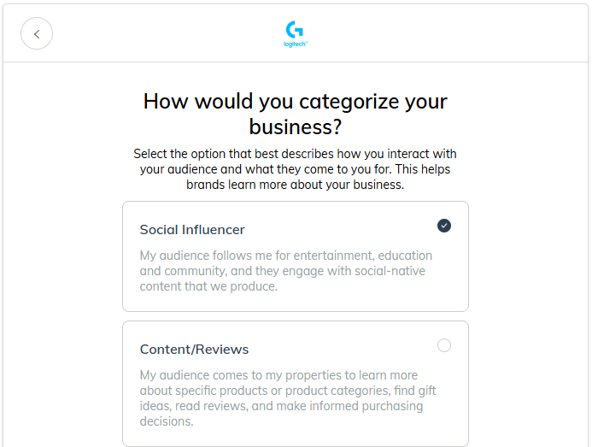
Task: Click the back arrow button
Action: 37,34
